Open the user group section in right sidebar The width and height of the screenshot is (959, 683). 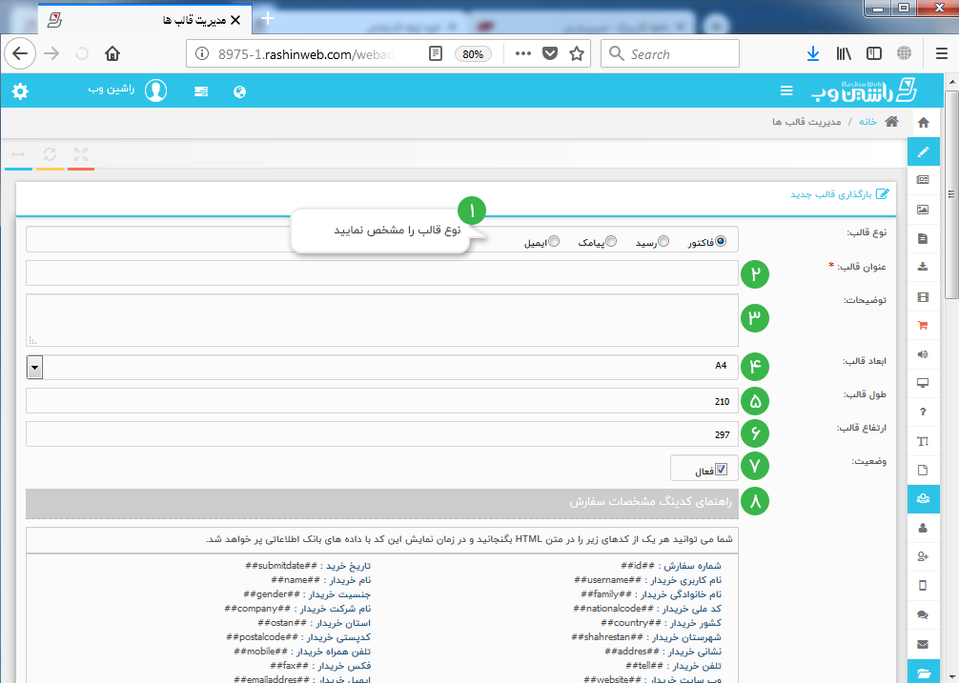click(924, 498)
